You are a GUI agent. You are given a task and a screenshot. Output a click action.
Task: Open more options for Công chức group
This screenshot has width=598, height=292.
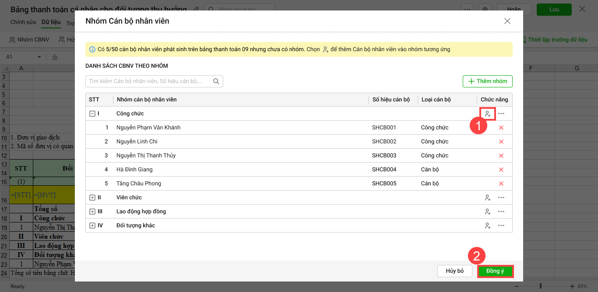pyautogui.click(x=501, y=114)
